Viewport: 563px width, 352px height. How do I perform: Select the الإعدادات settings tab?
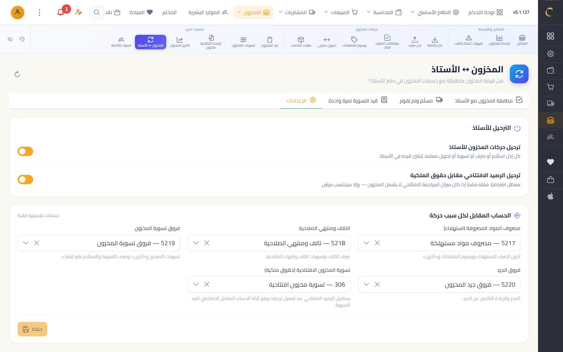(x=301, y=101)
